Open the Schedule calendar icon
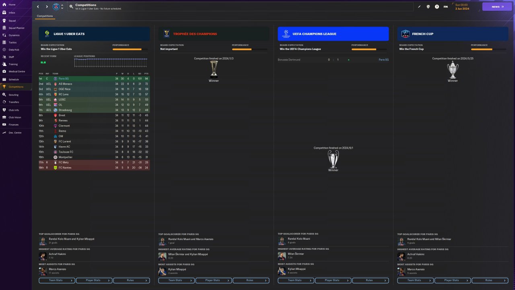The width and height of the screenshot is (515, 290). [x=4, y=79]
